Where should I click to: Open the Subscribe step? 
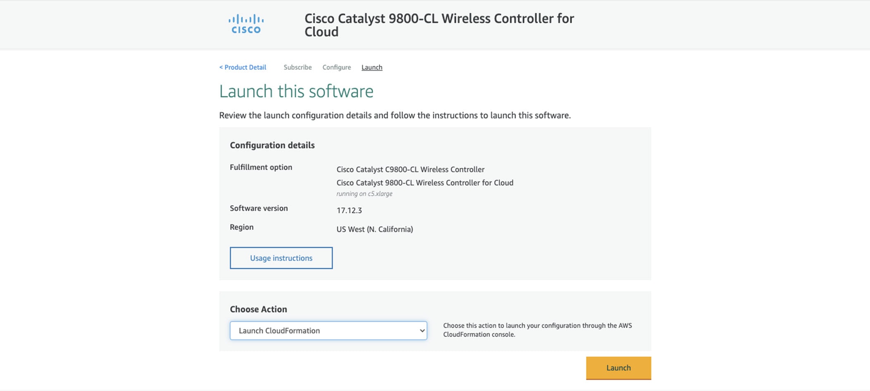[x=298, y=67]
